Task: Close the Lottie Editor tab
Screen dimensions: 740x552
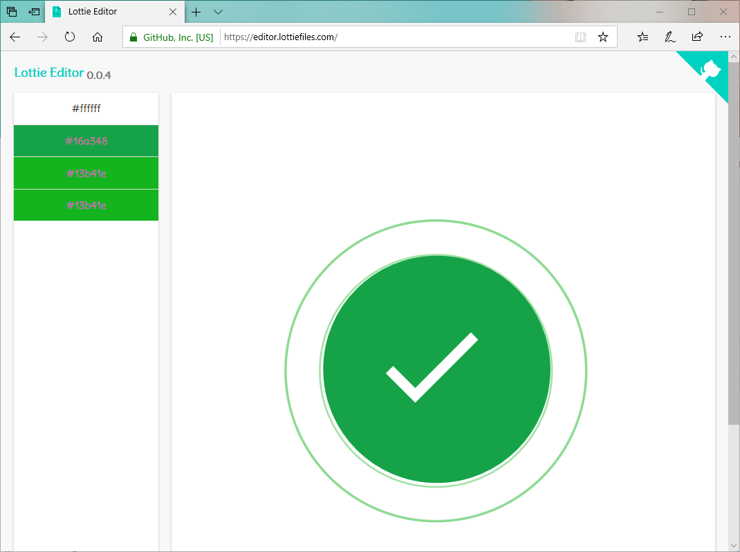Action: tap(174, 12)
